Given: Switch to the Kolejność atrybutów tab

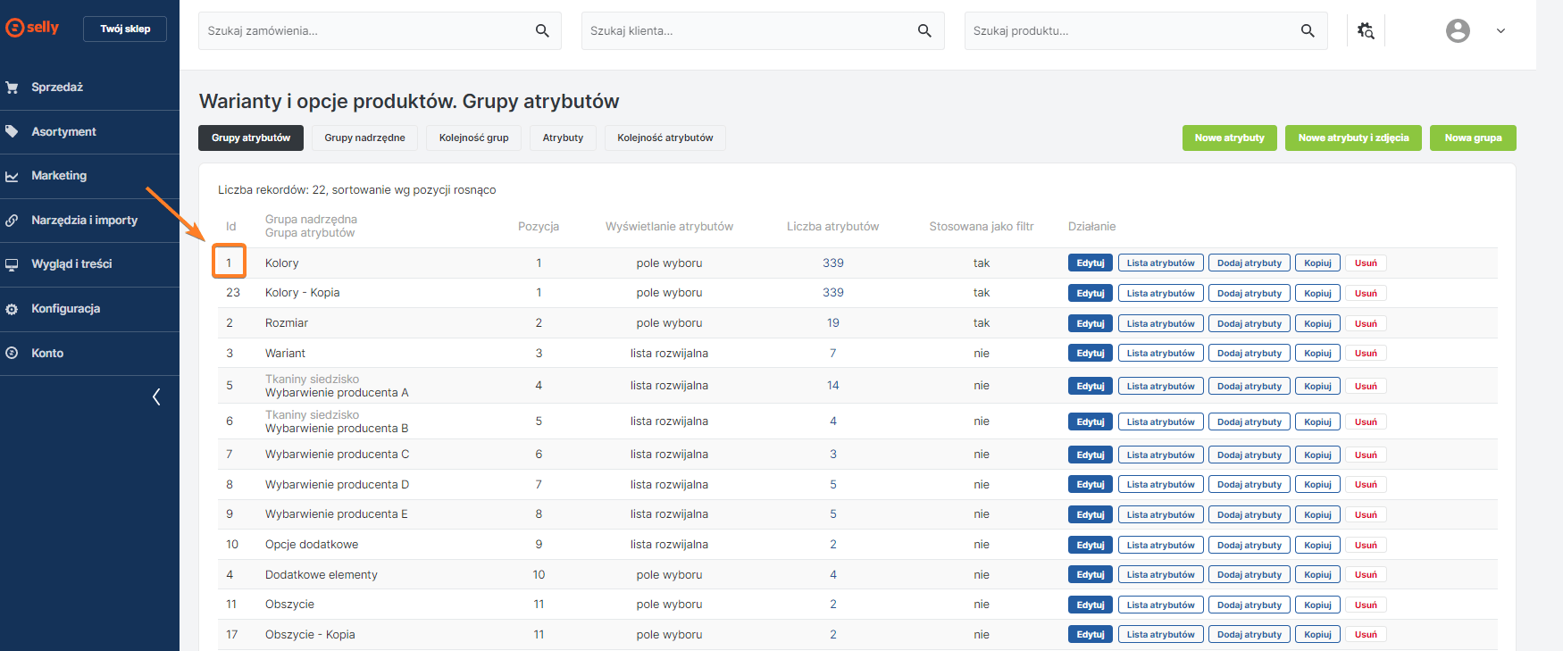Looking at the screenshot, I should (664, 138).
